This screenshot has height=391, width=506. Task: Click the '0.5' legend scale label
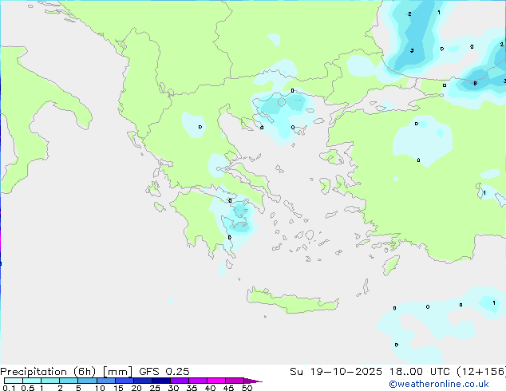(x=27, y=388)
